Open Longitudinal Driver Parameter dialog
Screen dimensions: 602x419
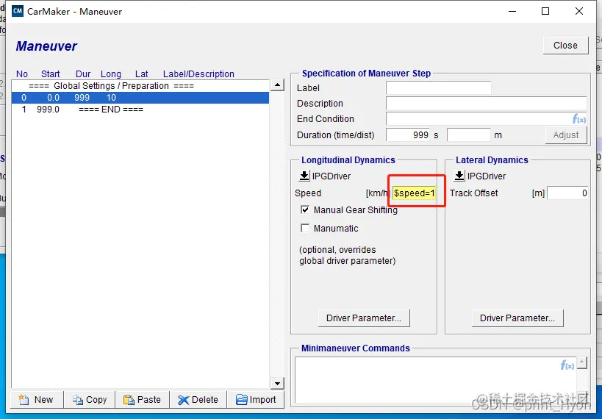coord(364,318)
